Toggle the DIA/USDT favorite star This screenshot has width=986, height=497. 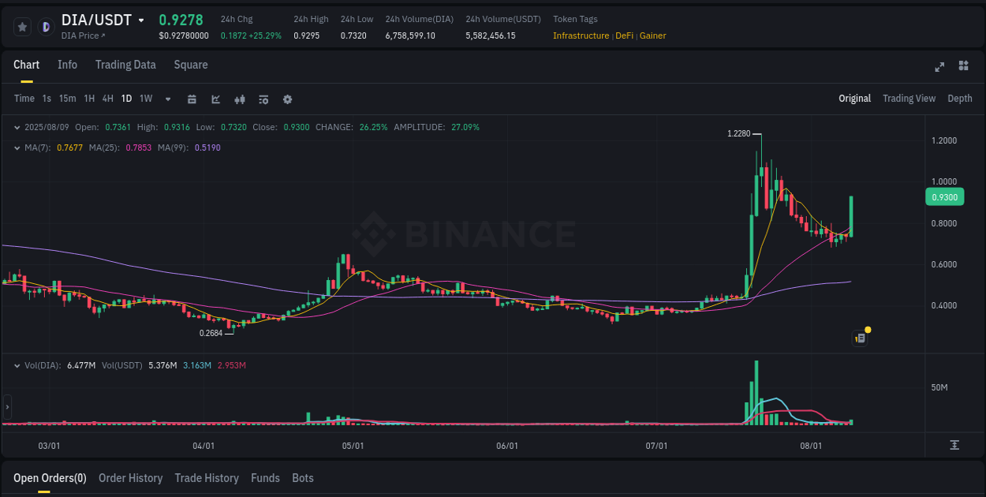point(22,26)
